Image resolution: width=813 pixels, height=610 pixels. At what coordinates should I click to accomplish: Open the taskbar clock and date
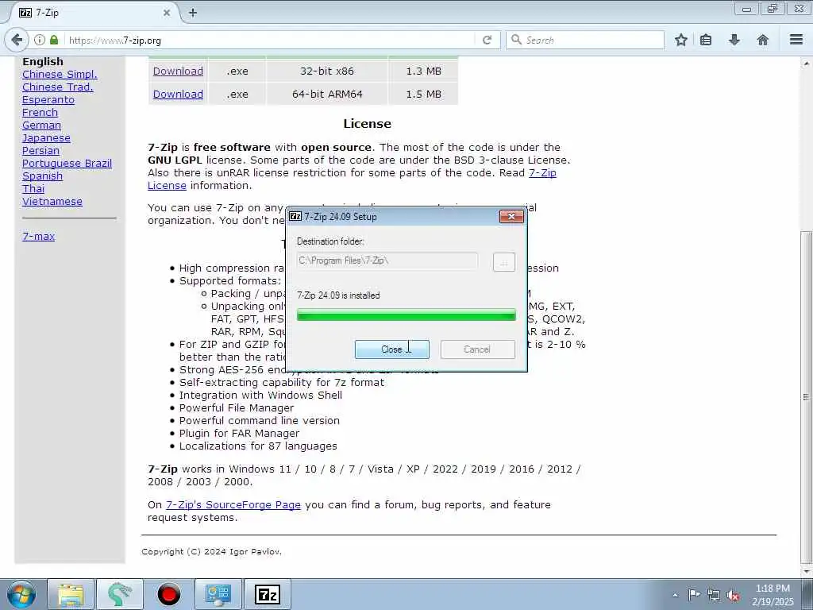(773, 595)
